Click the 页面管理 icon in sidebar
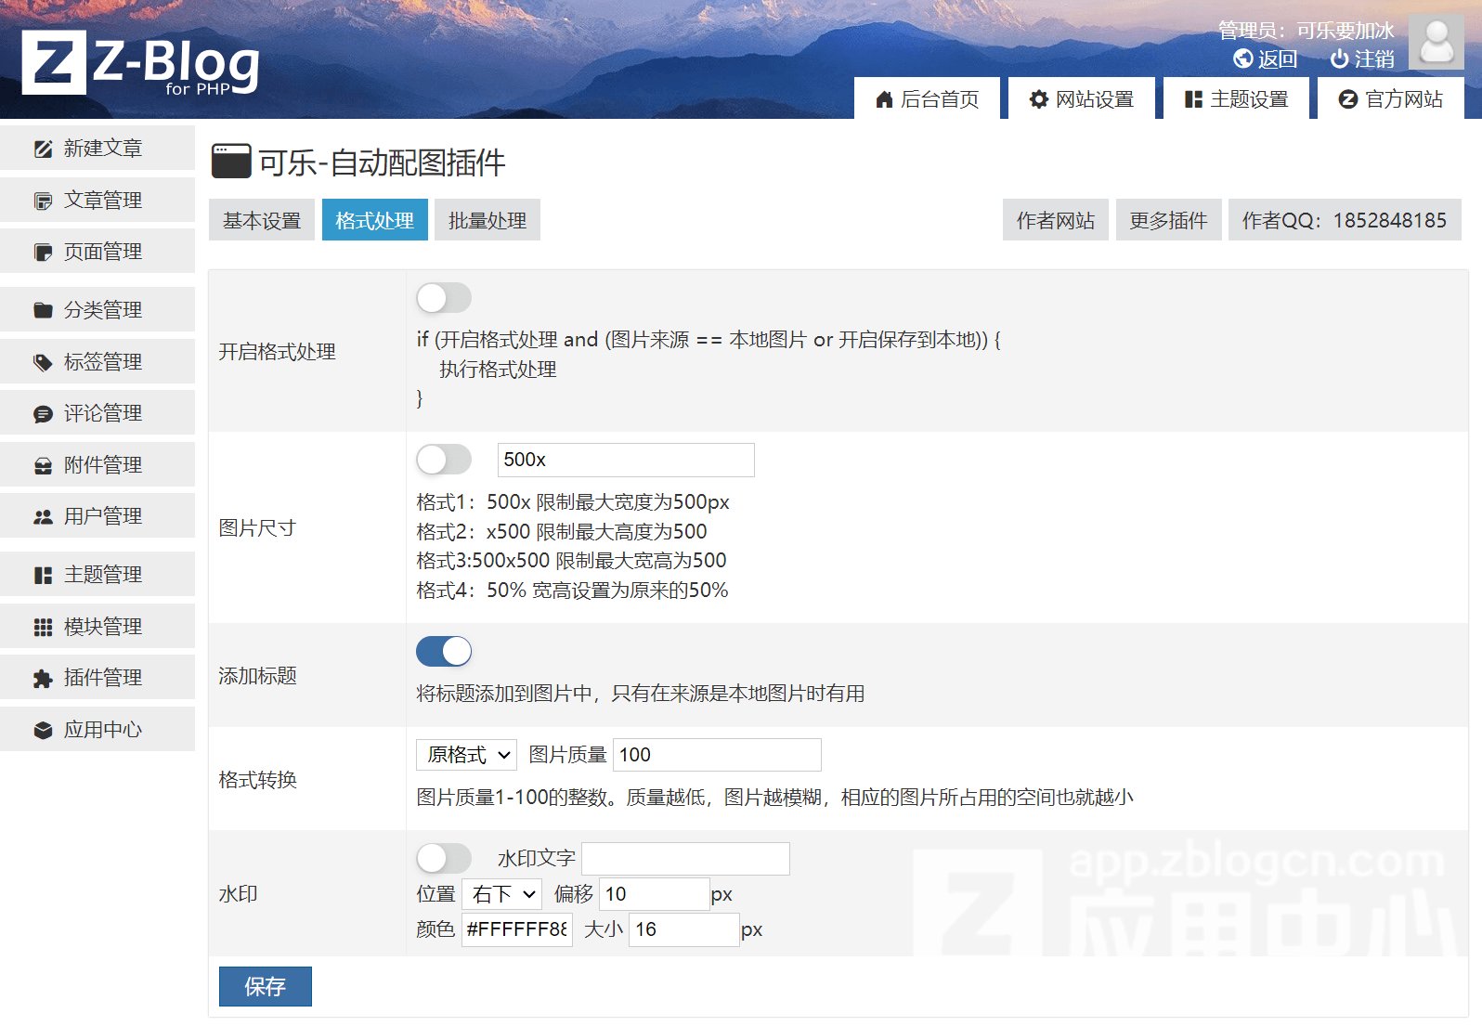Screen dimensions: 1482x1026 [43, 252]
